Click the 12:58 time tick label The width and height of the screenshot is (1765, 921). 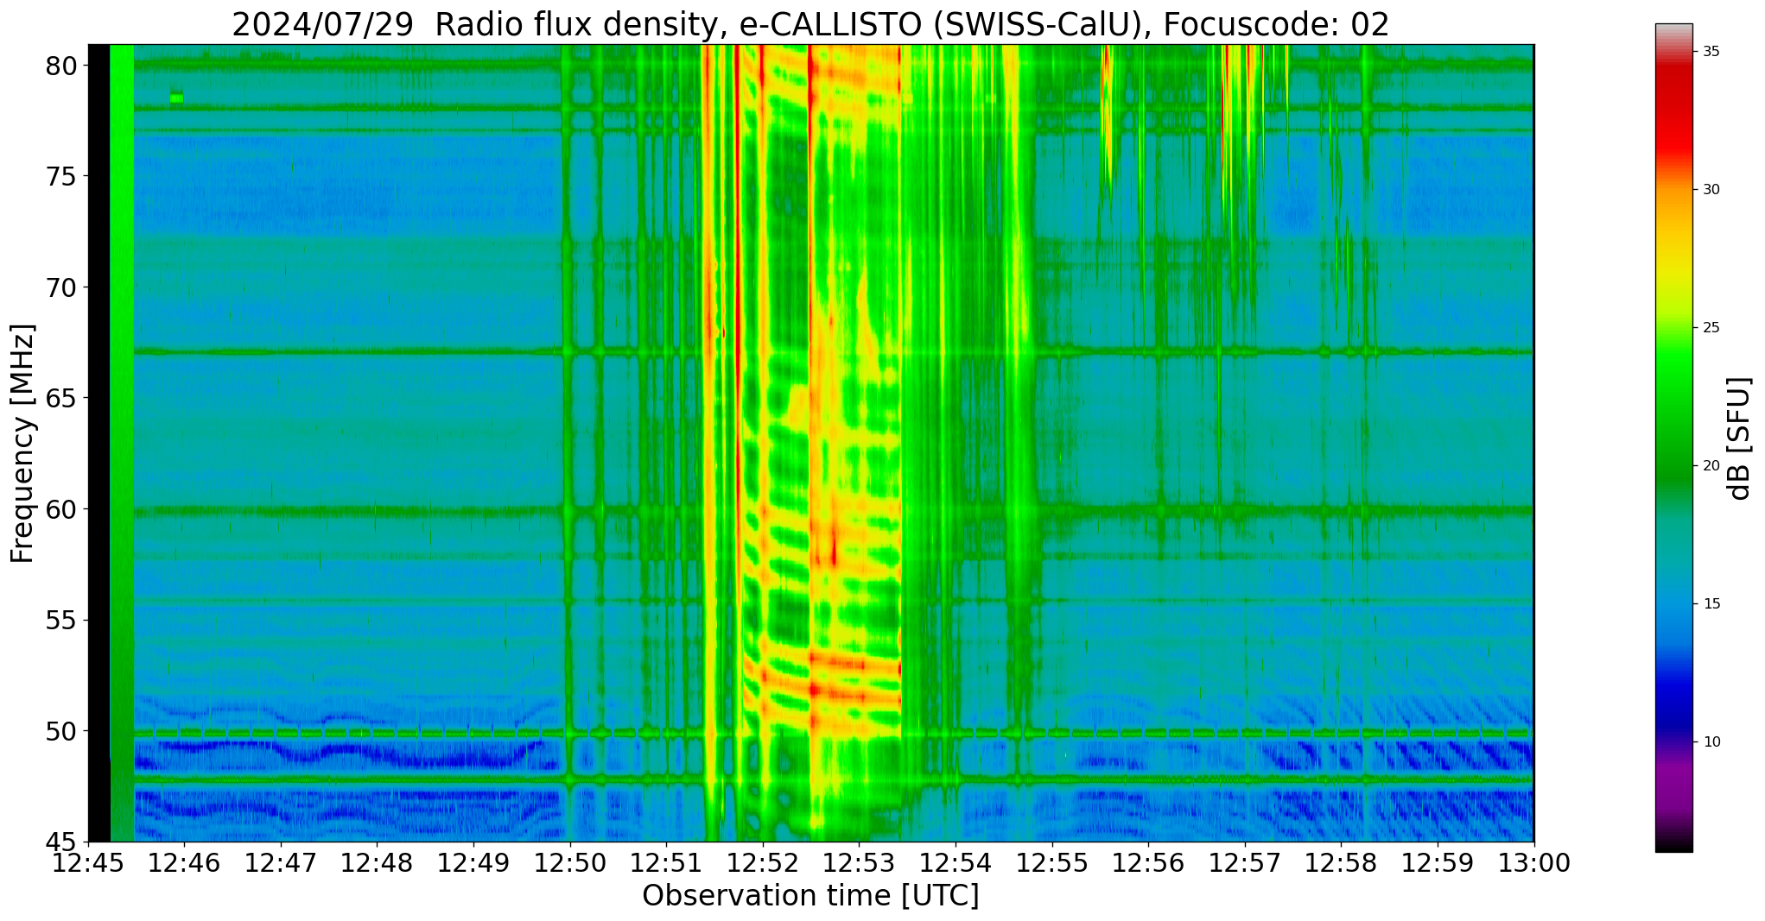[x=1341, y=863]
